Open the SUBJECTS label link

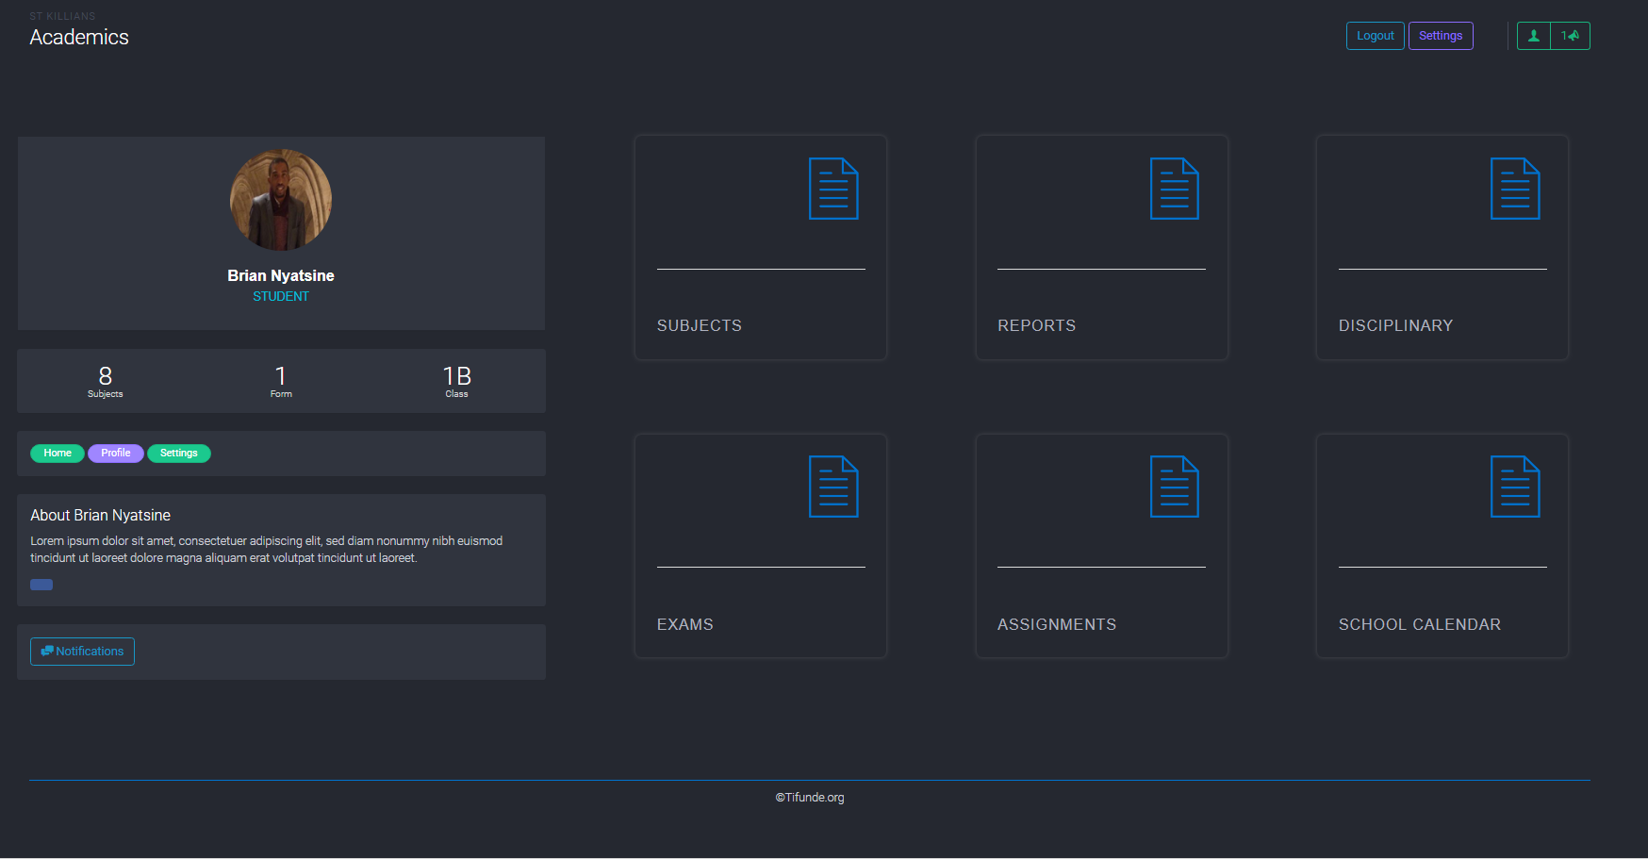(700, 325)
